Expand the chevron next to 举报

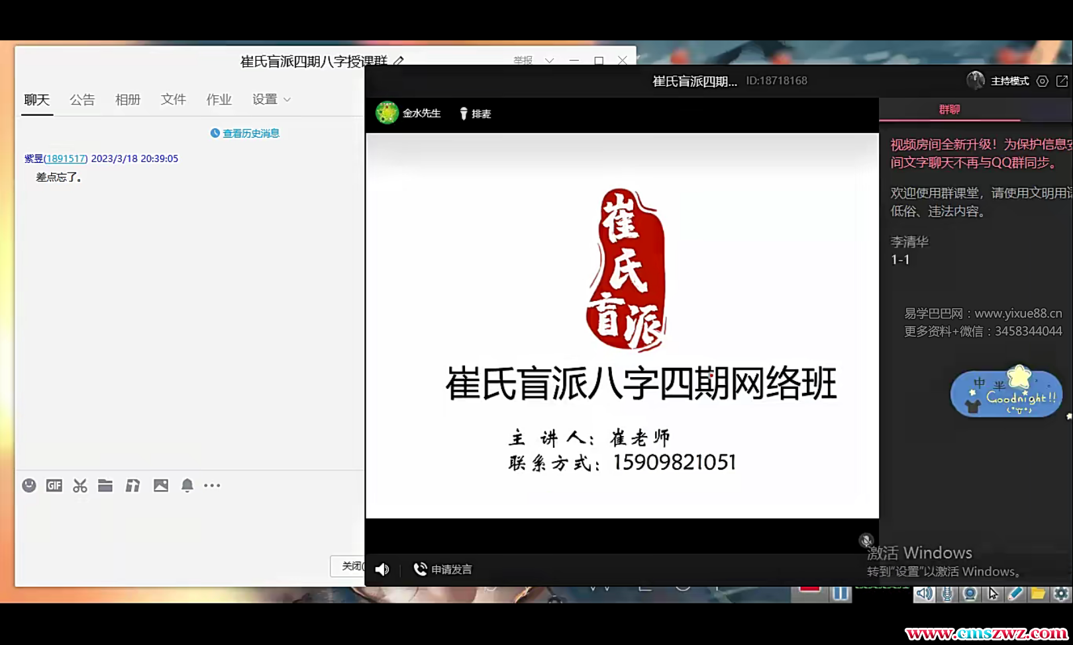pyautogui.click(x=549, y=60)
